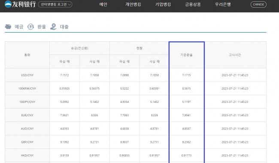
Task: Select the 환율 tab
Action: point(42,27)
